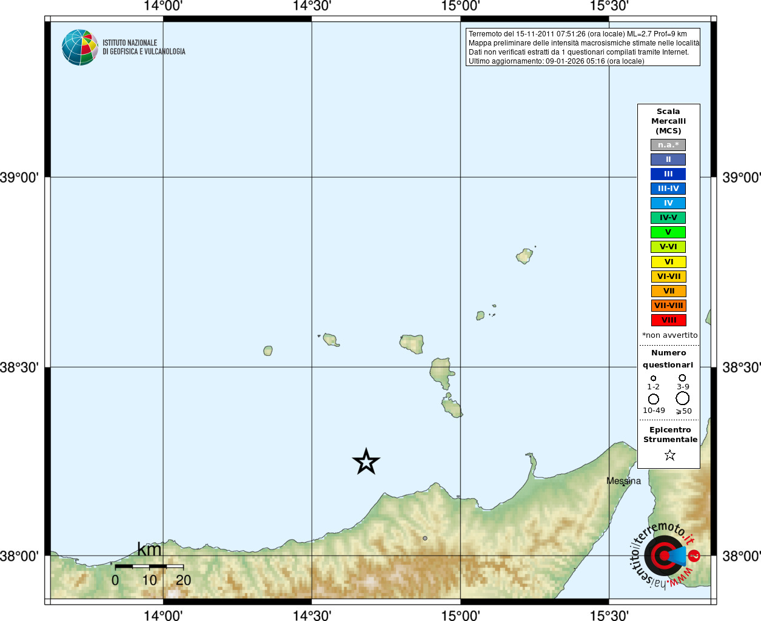Click the epicenter star on the map

click(x=366, y=462)
